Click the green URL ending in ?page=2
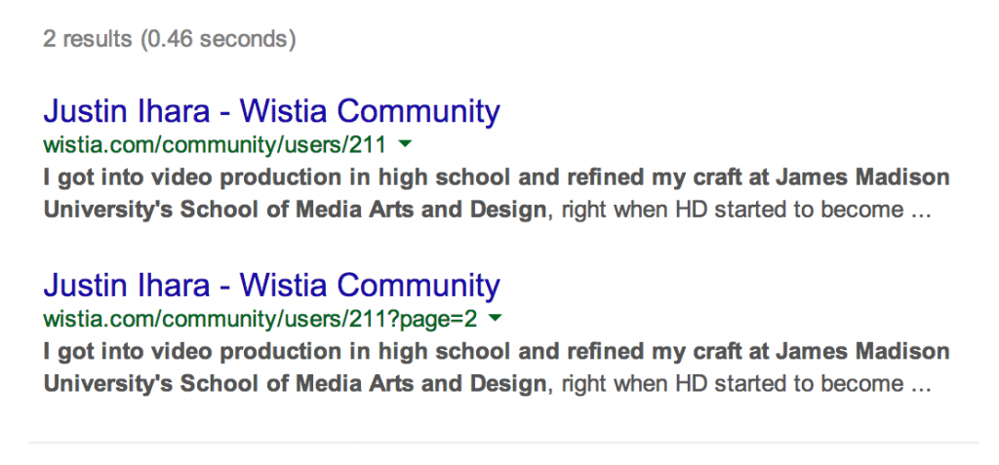This screenshot has width=999, height=465. (x=262, y=320)
